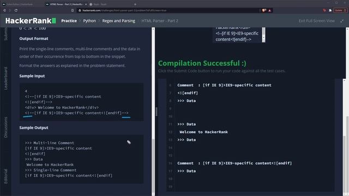Viewport: 349px width, 196px height.
Task: Open a new browser tab with the plus icon
Action: pos(135,4)
